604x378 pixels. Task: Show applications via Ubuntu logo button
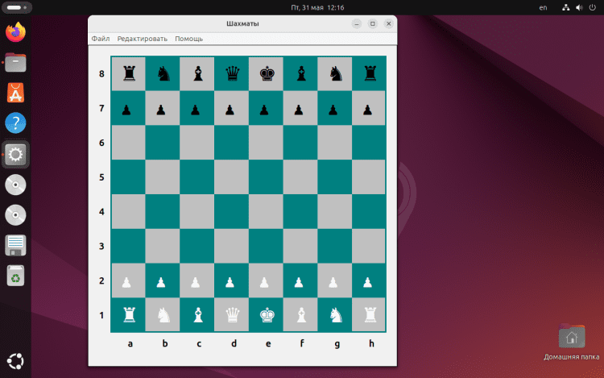[x=15, y=361]
